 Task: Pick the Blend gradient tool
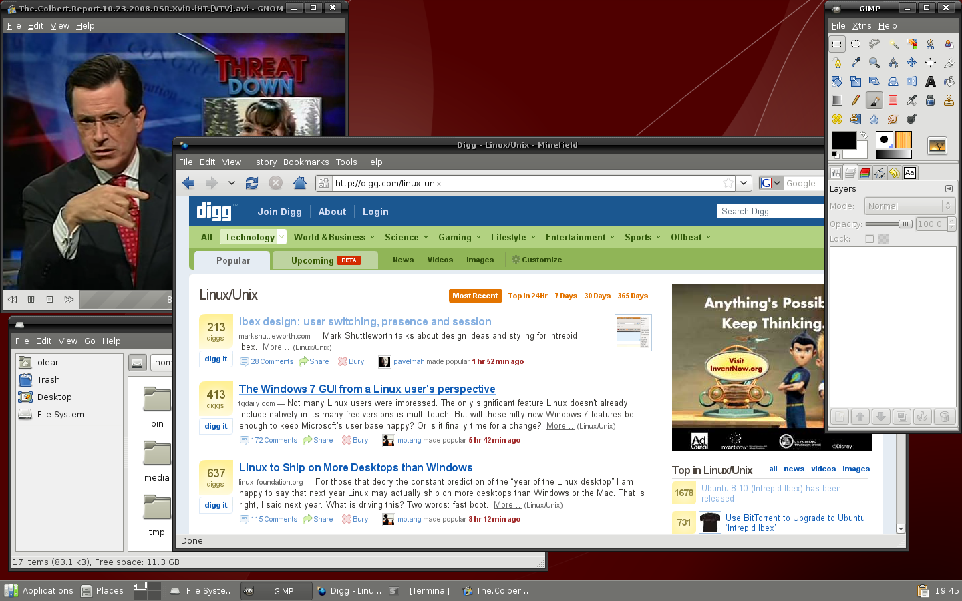[837, 100]
